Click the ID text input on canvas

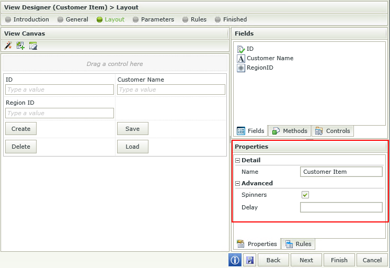click(x=60, y=90)
